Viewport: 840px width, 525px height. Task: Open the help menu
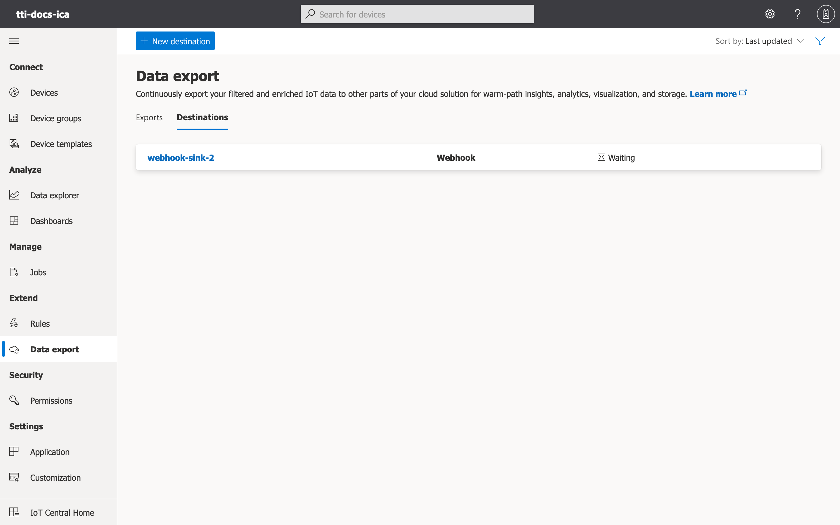797,14
